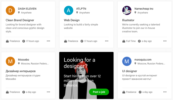Image resolution: width=173 pixels, height=100 pixels.
Task: Click the maraquia.com company name
Action: 143,60
